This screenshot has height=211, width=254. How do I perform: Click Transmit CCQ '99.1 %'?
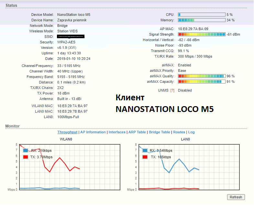(x=183, y=51)
